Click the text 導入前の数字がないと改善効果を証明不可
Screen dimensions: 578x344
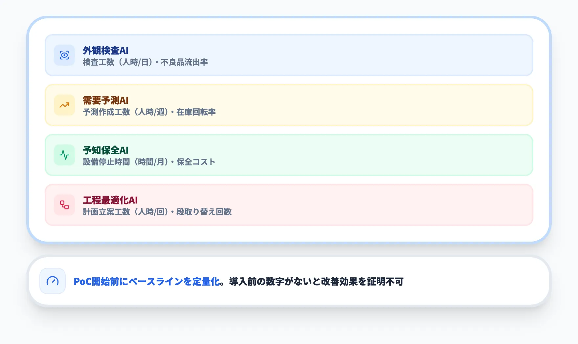(x=316, y=282)
